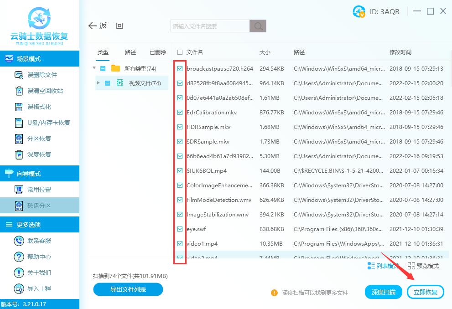452x309 pixels.
Task: Select the 分区恢复 partition icon
Action: [x=19, y=139]
